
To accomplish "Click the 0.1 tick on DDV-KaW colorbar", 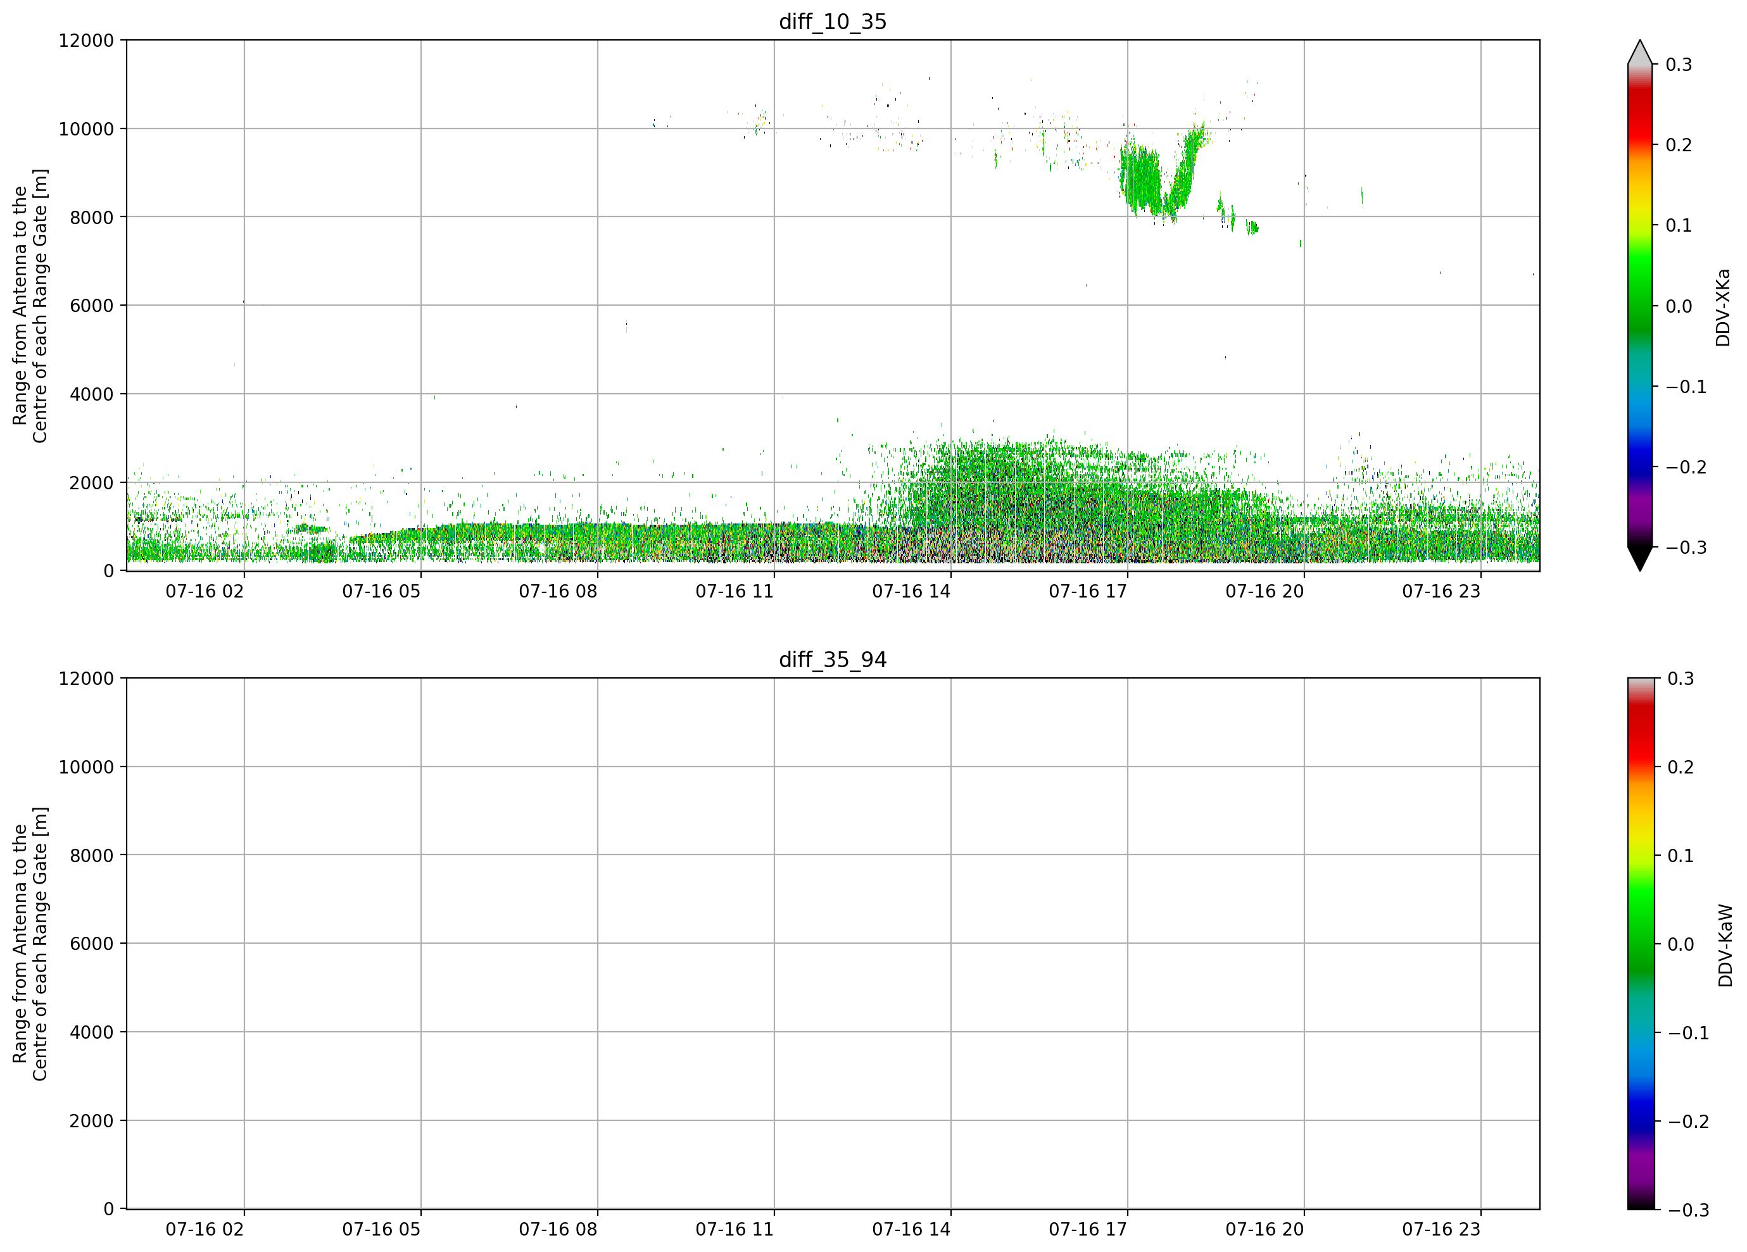I will [x=1681, y=856].
